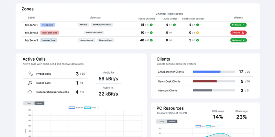Click the News Desk Zone tag

[49, 33]
